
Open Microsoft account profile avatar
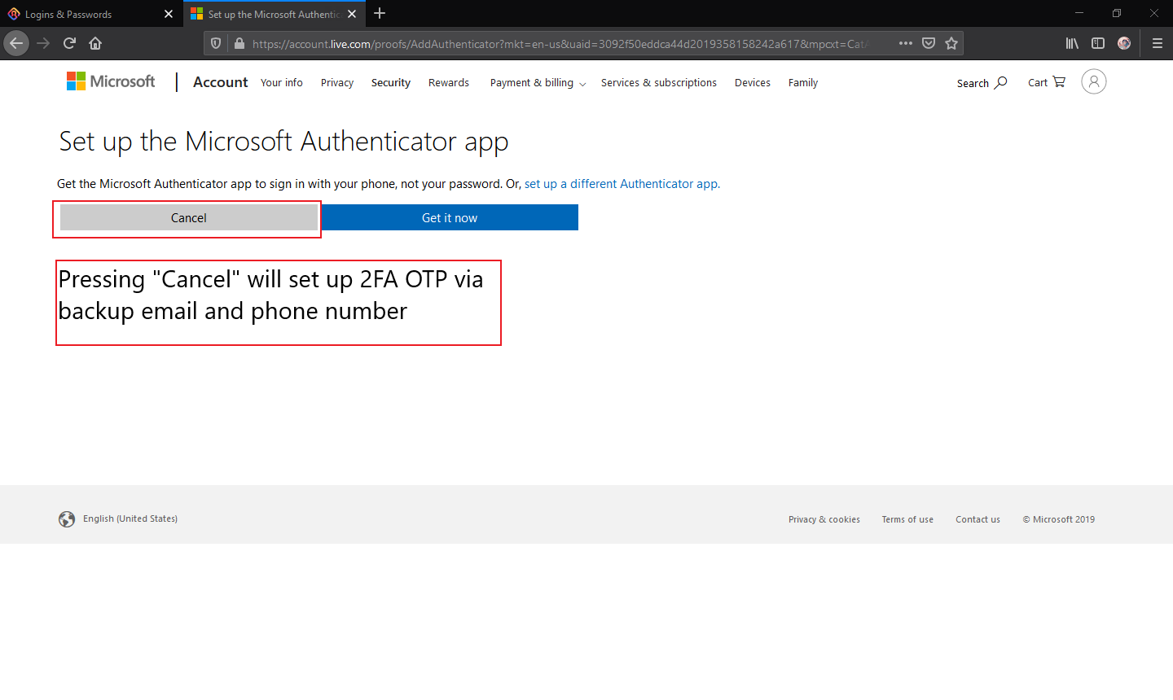click(1093, 81)
